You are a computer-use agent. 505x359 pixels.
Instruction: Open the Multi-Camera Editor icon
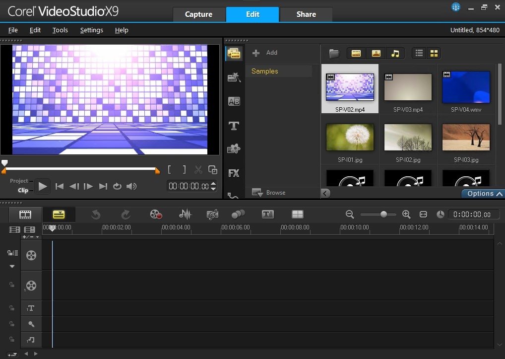[x=297, y=215]
